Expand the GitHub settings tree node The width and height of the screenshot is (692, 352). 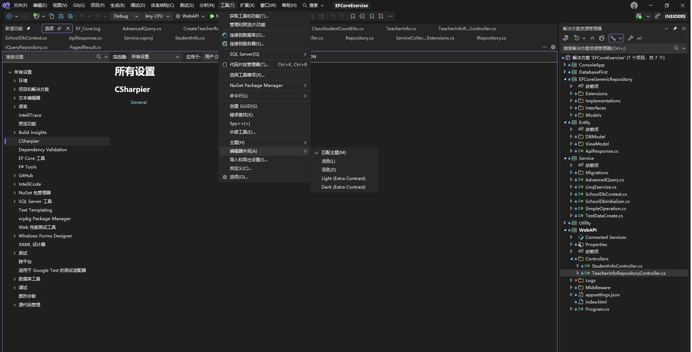click(15, 176)
